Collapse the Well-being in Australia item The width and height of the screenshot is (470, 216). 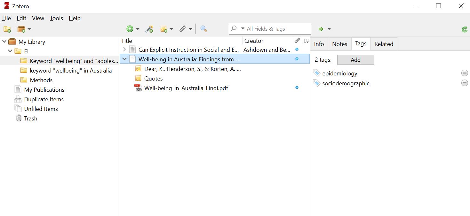click(x=124, y=59)
